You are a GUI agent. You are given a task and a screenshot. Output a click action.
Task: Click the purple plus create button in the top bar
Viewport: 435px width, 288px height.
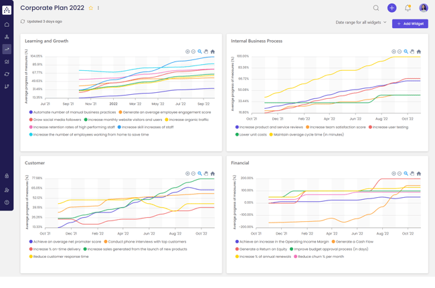(x=391, y=8)
